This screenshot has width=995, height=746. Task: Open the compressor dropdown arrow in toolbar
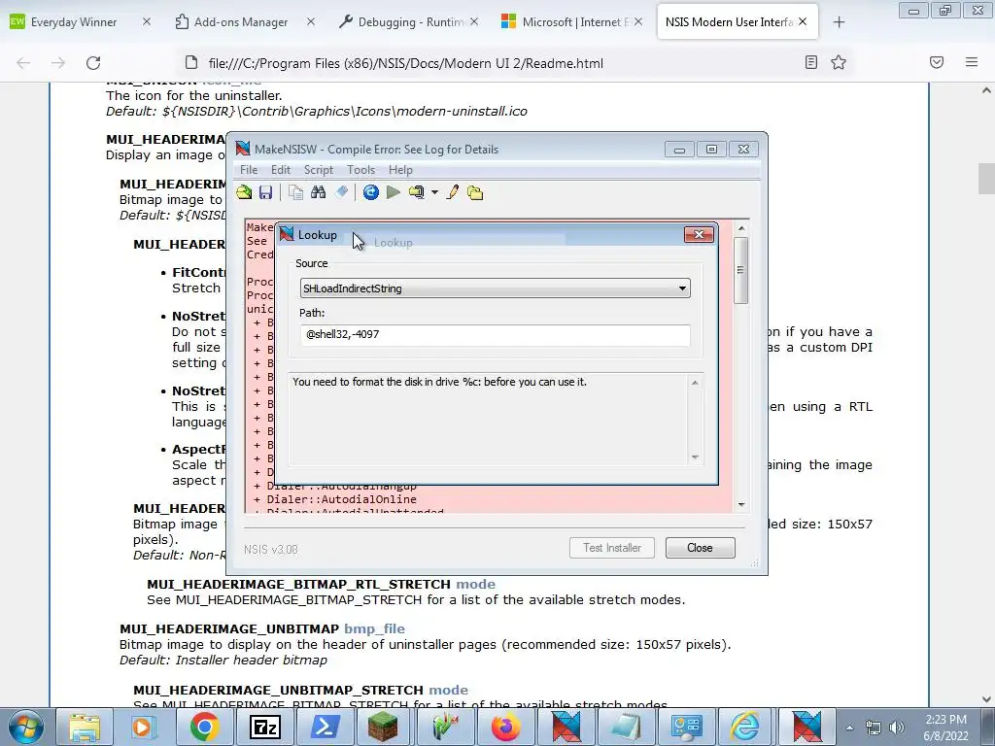point(434,192)
